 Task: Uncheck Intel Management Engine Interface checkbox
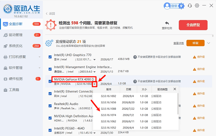(x=50, y=69)
